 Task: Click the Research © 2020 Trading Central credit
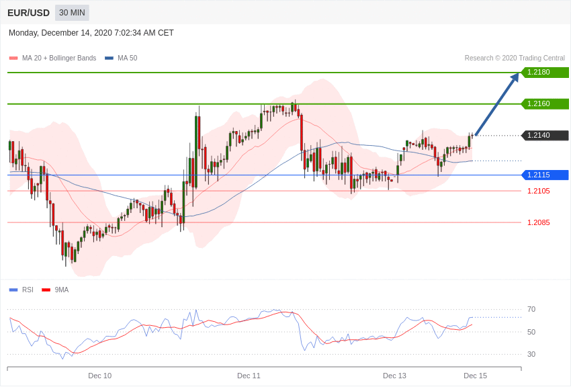pos(515,58)
